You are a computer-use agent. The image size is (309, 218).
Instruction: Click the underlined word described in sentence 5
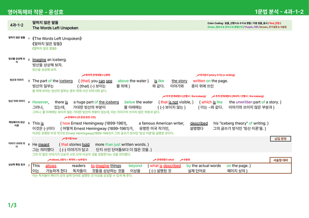click(x=199, y=123)
